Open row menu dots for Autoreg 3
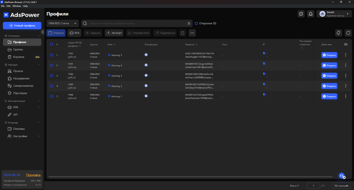The image size is (354, 190). [x=346, y=76]
